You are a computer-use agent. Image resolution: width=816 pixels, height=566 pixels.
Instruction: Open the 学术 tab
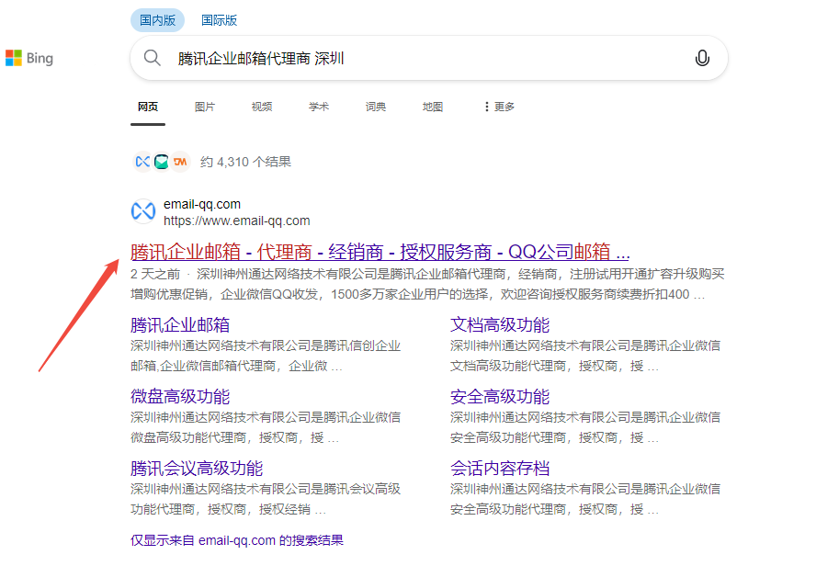319,107
